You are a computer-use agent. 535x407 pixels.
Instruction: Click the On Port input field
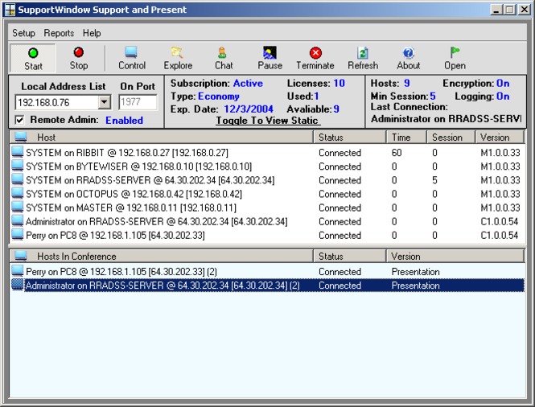(138, 102)
